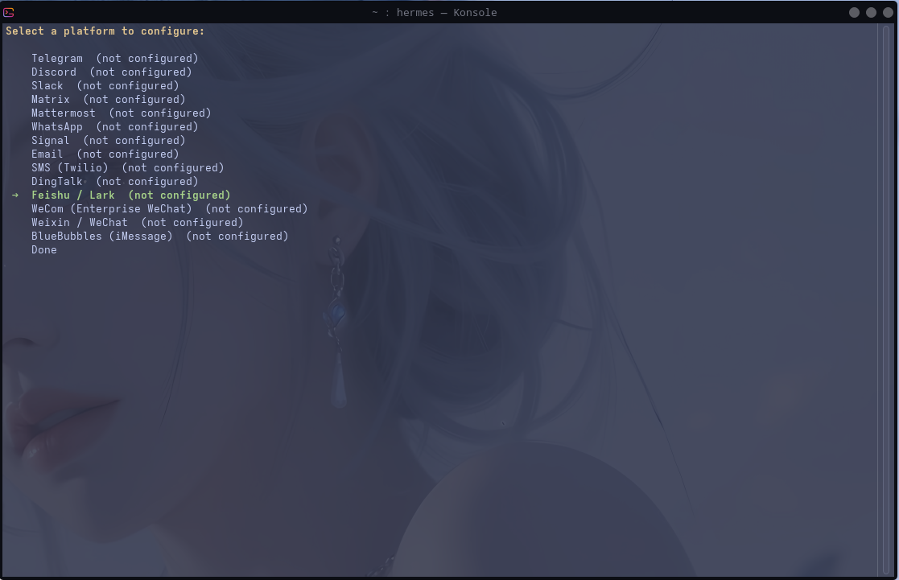This screenshot has height=580, width=899.
Task: Click the highlighted Feishu / Lark entry
Action: (73, 195)
